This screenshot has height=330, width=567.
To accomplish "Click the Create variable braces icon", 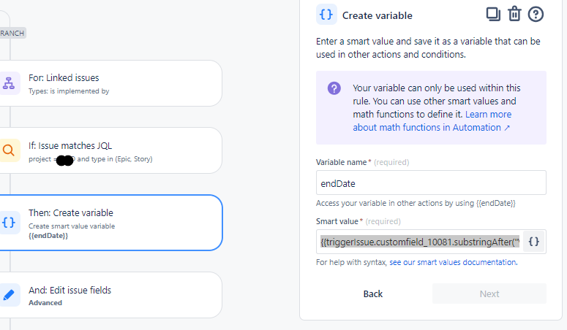I will click(10, 223).
